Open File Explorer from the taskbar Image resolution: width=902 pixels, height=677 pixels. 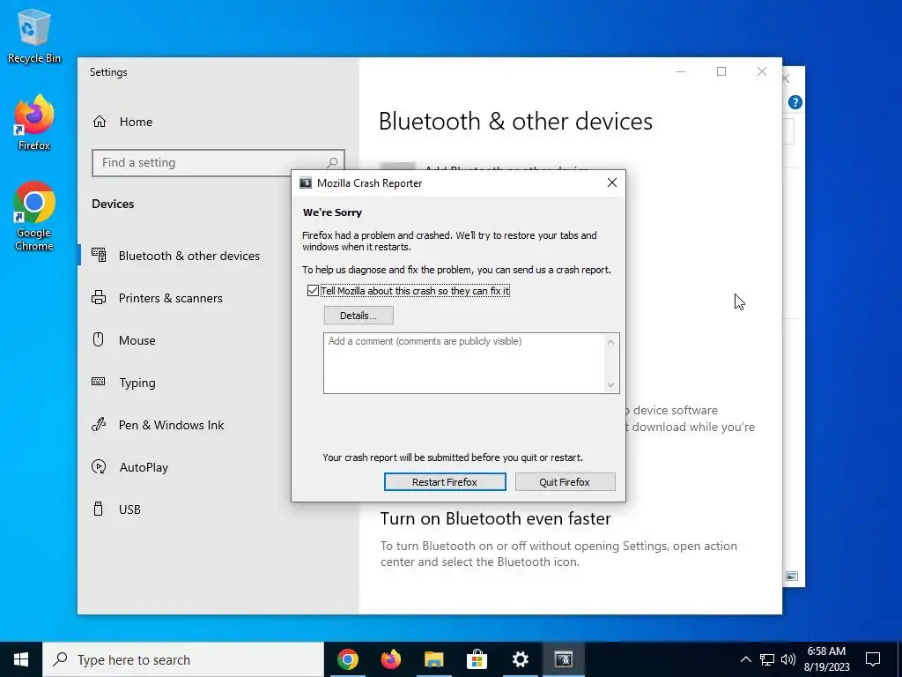click(x=433, y=659)
